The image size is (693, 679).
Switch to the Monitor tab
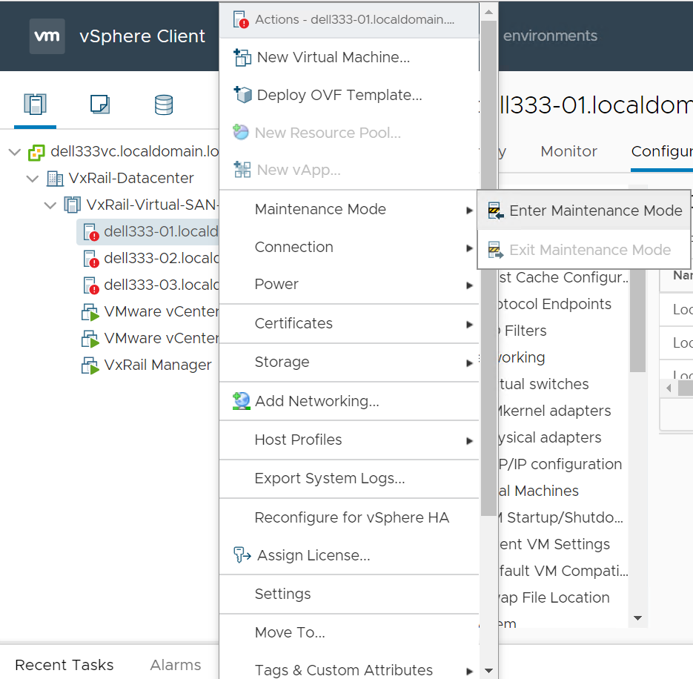click(568, 151)
